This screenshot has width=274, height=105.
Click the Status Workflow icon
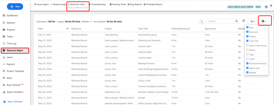[4, 92]
